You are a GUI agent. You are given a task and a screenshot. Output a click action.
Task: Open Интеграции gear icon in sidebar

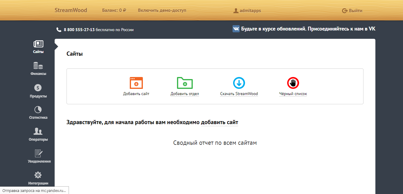coord(38,175)
